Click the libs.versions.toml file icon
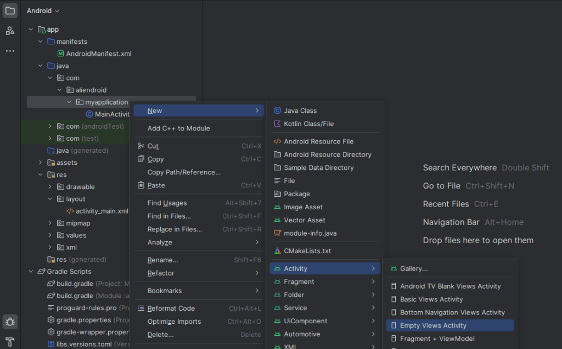The image size is (562, 349). coord(51,344)
